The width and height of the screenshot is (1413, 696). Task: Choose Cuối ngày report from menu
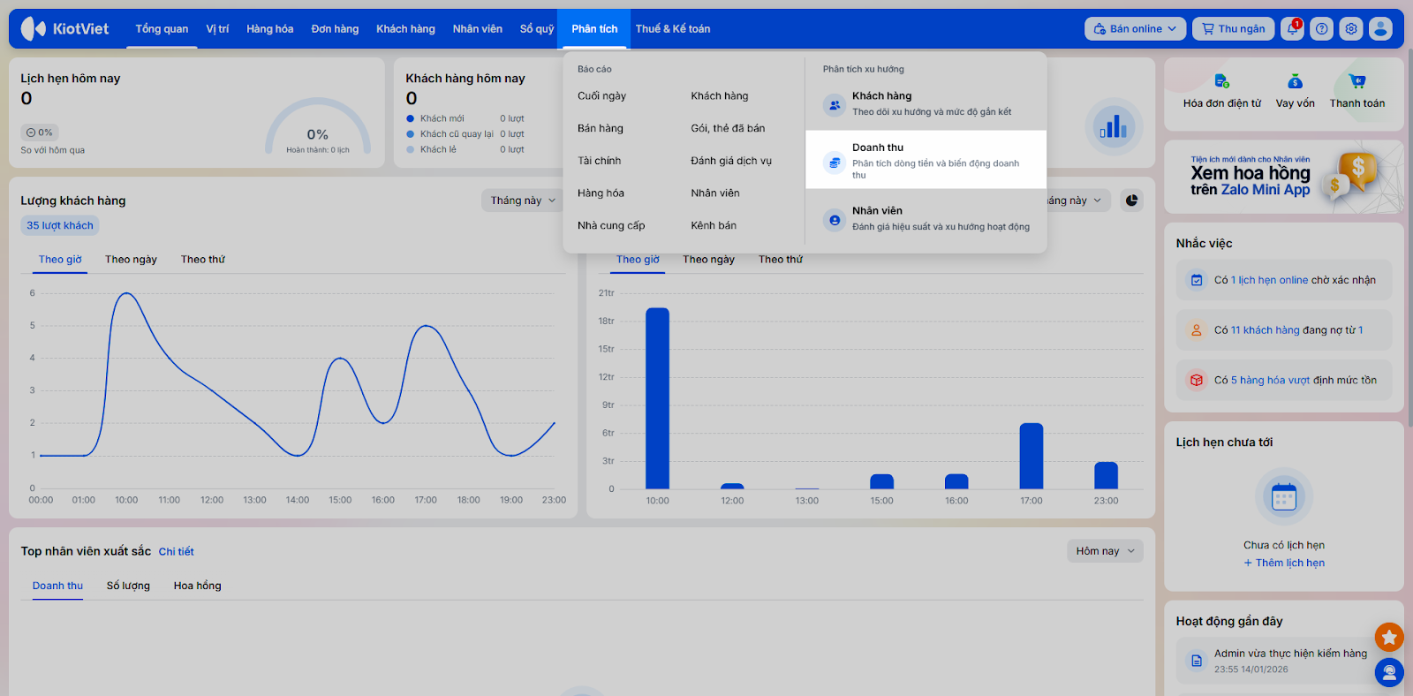tap(601, 96)
